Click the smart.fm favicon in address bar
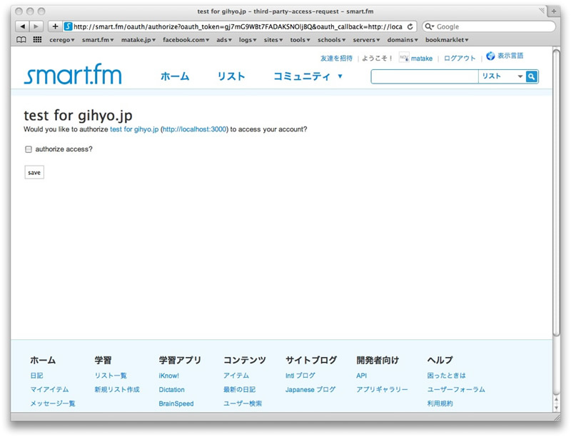The height and width of the screenshot is (437, 571). 68,26
